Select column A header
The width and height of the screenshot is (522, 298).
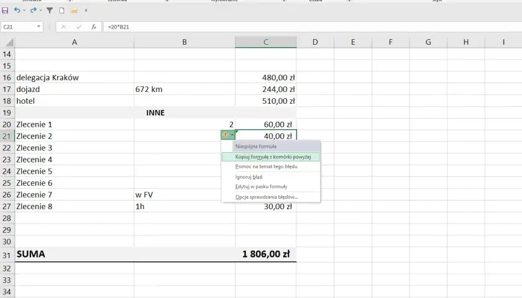(x=74, y=42)
